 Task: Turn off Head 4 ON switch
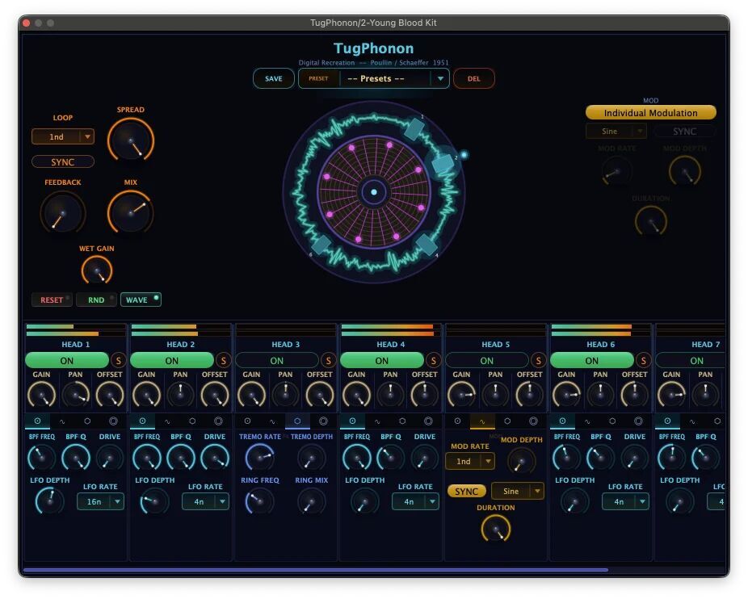pyautogui.click(x=381, y=361)
